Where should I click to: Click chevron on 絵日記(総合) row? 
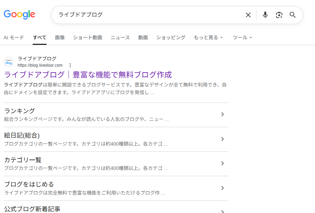[223, 139]
